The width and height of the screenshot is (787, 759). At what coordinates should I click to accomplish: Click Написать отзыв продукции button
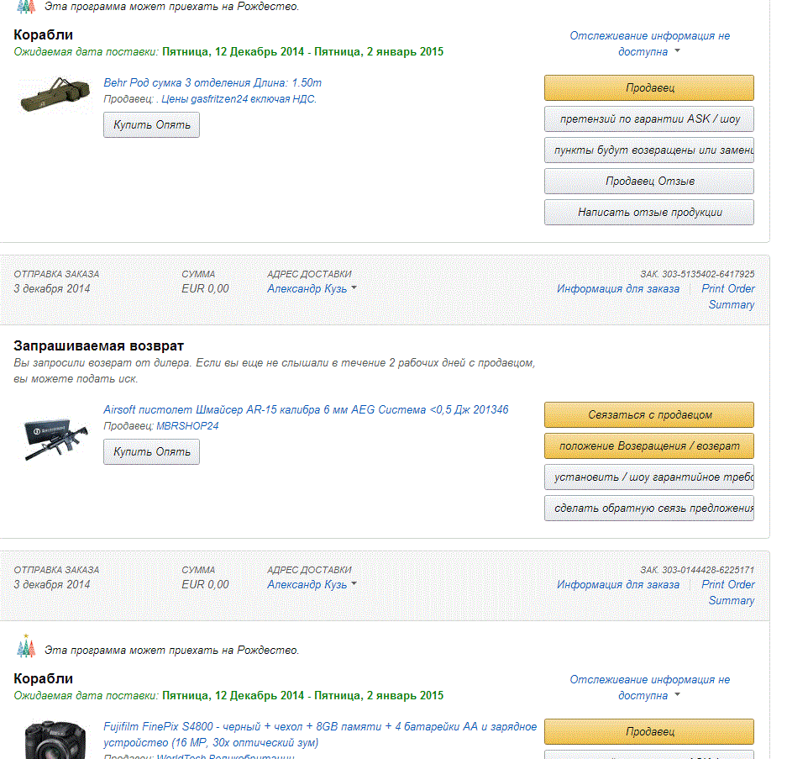click(x=648, y=213)
